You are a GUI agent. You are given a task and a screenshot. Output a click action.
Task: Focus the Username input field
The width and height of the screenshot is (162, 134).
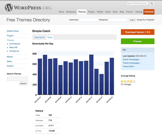pos(88,20)
